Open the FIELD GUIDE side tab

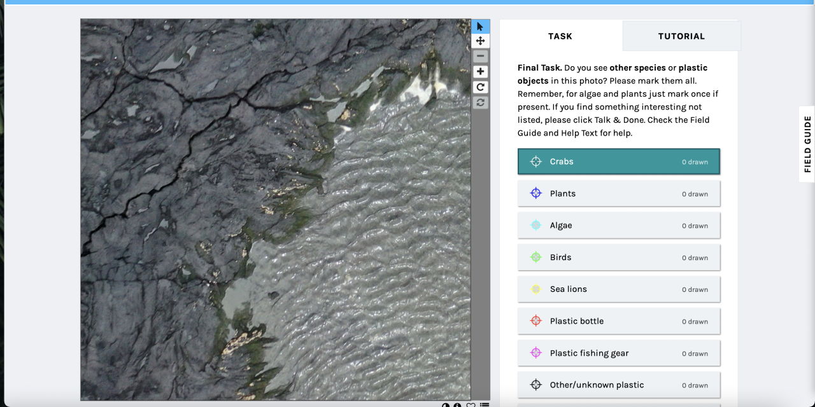point(807,144)
